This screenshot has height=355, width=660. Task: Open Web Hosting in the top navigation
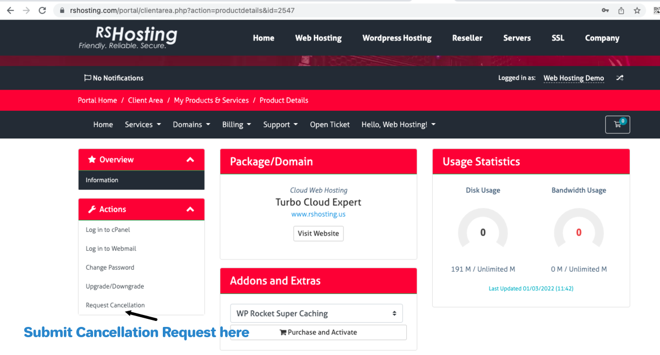[318, 38]
